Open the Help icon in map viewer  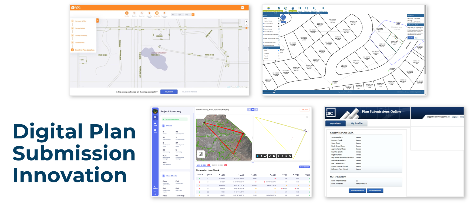(286, 8)
